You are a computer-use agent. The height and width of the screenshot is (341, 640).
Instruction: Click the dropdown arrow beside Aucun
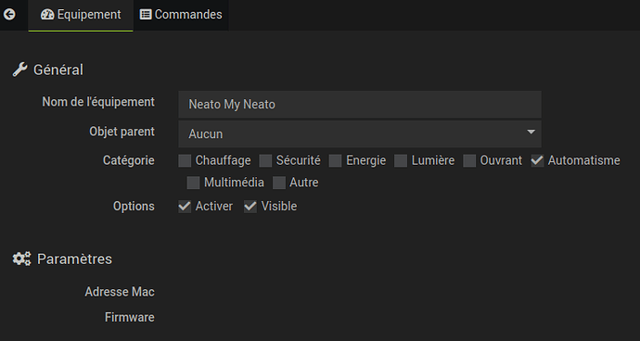pos(531,133)
